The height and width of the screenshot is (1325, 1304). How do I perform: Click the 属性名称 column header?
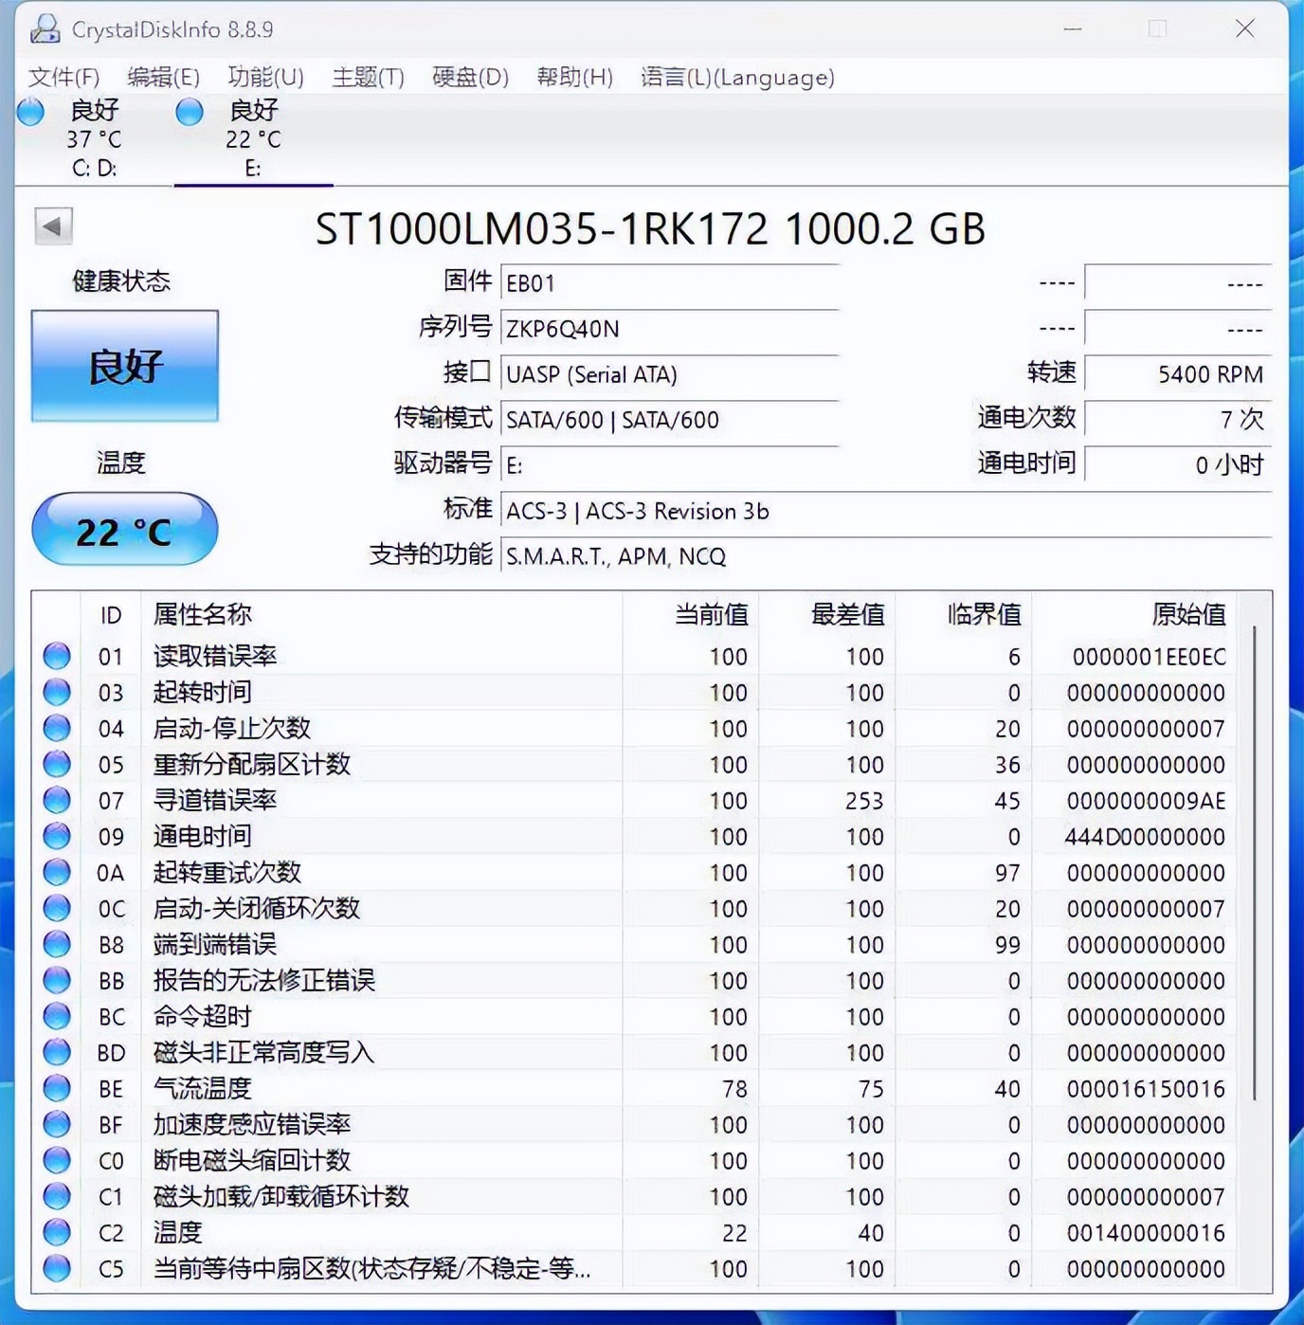(x=382, y=614)
